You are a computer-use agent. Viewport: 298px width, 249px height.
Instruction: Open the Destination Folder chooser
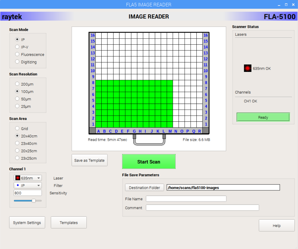point(144,187)
